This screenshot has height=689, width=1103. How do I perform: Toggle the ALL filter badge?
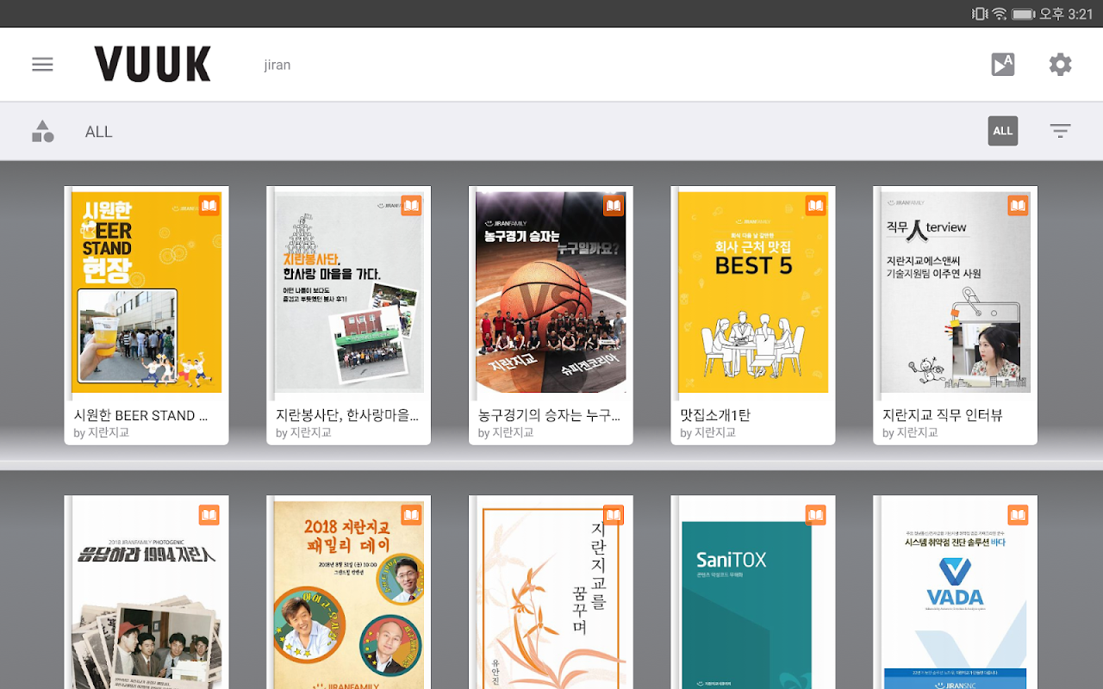1003,131
